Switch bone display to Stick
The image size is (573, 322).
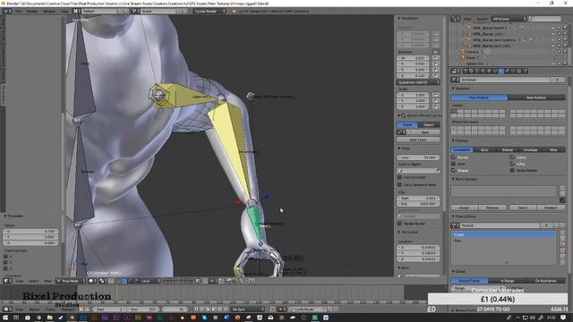484,150
